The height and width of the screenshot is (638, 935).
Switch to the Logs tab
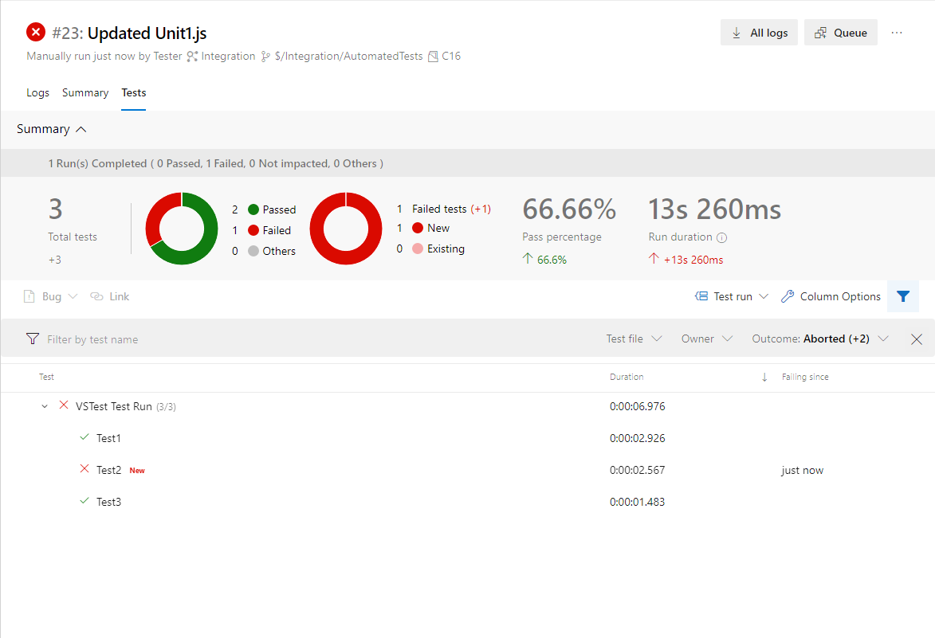[37, 92]
